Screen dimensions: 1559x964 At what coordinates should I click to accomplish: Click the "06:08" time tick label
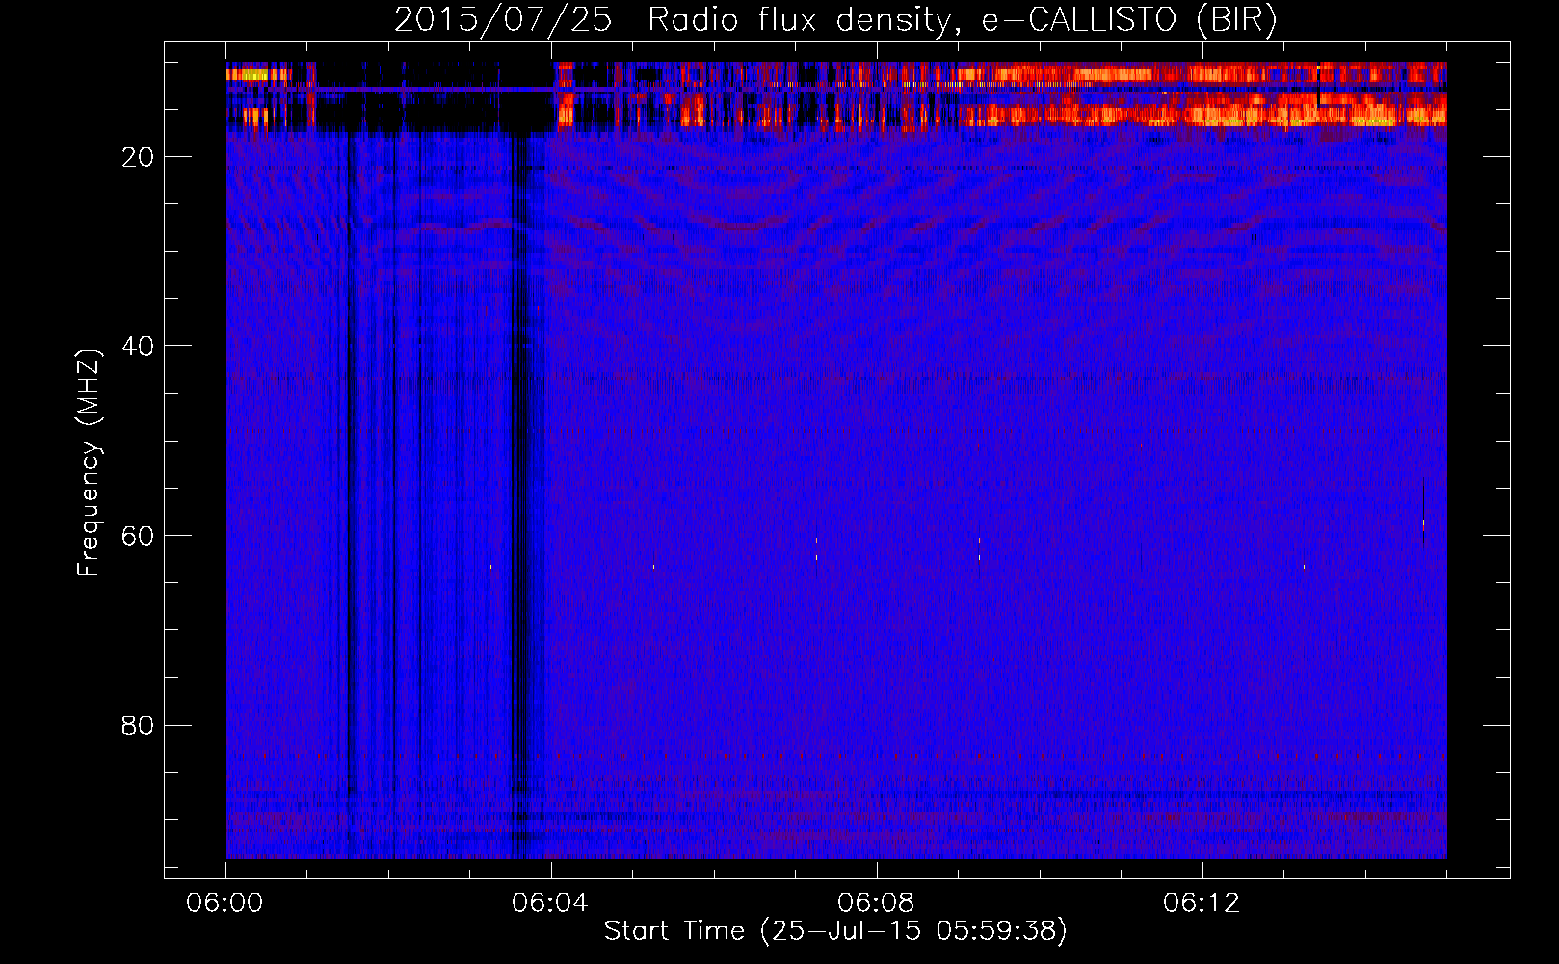point(876,903)
